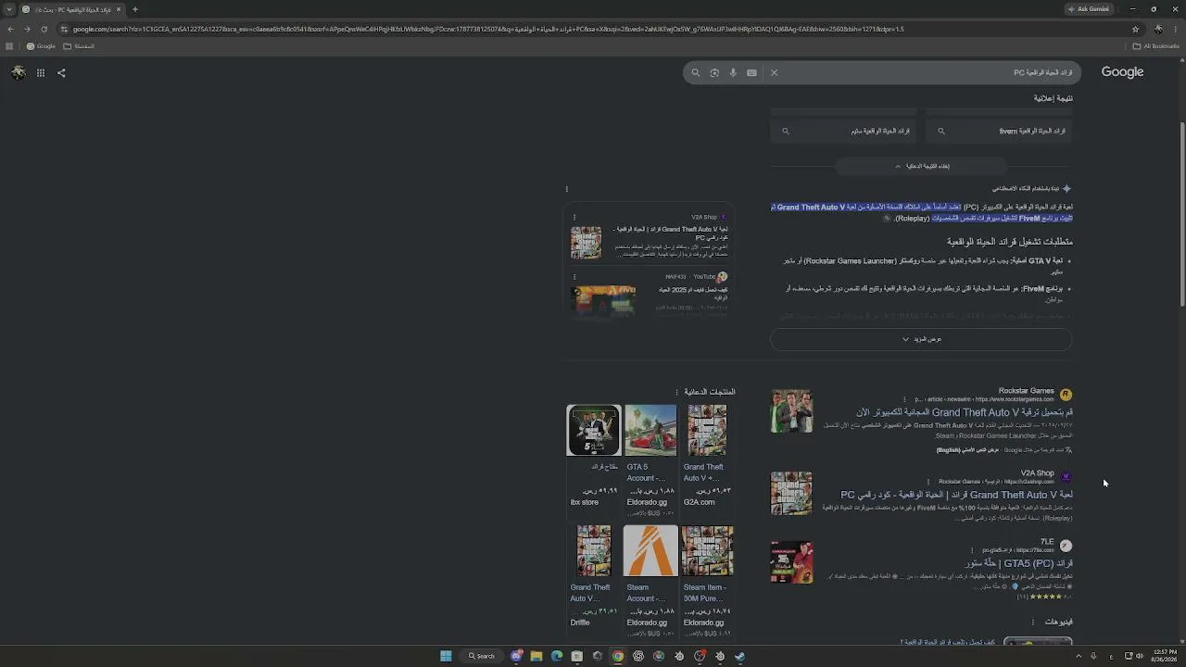The height and width of the screenshot is (667, 1186).
Task: Open options menu for V2A Shop result
Action: [x=929, y=482]
